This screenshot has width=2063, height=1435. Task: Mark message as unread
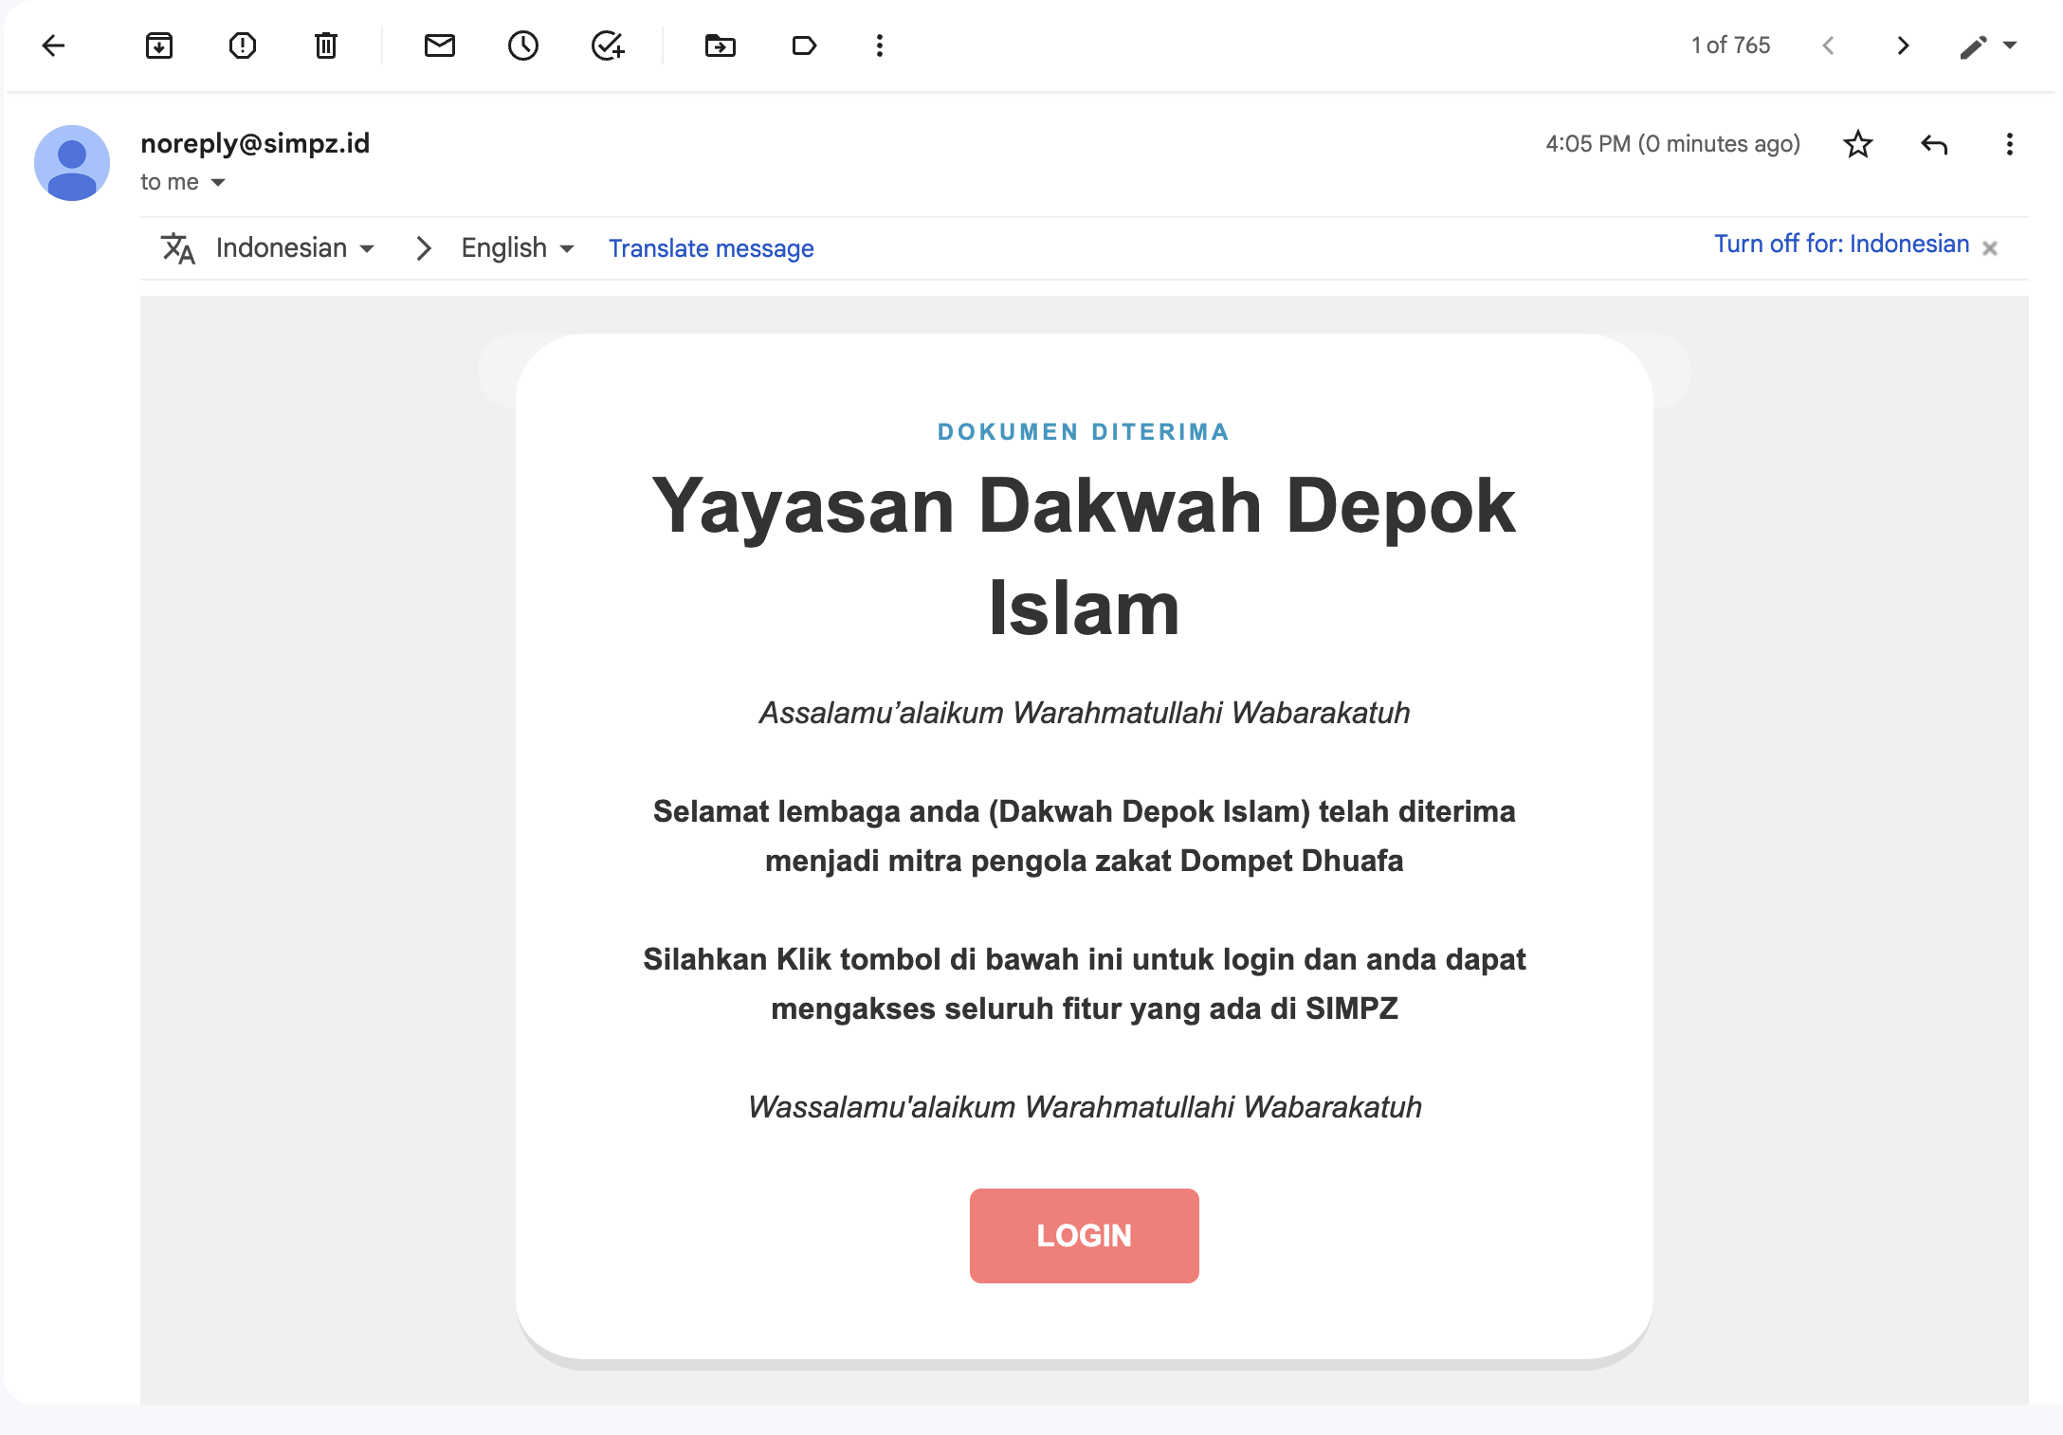(x=440, y=45)
